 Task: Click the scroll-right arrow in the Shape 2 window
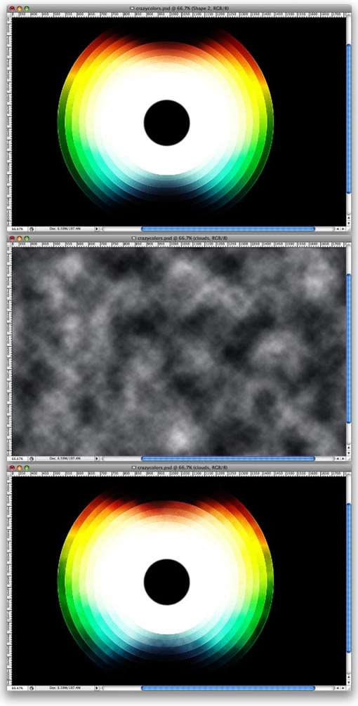coord(343,229)
